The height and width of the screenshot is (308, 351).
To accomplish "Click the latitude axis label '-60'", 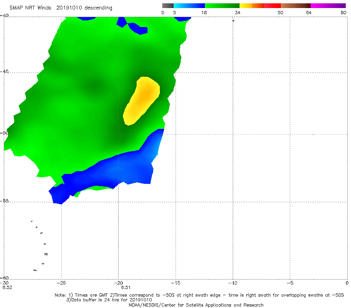I will point(4,278).
